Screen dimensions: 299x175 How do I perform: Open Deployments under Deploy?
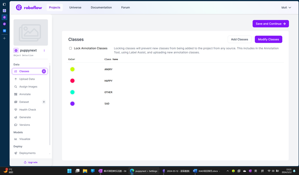tap(27, 153)
